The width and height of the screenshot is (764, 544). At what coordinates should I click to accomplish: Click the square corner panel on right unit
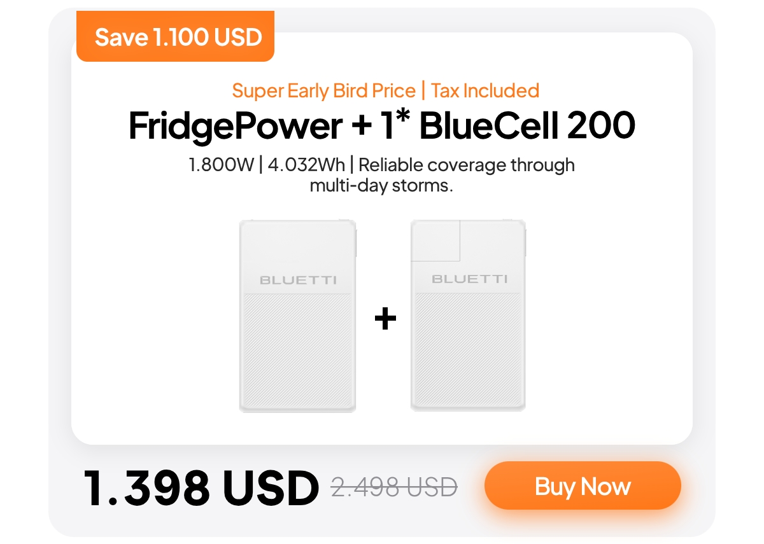436,241
